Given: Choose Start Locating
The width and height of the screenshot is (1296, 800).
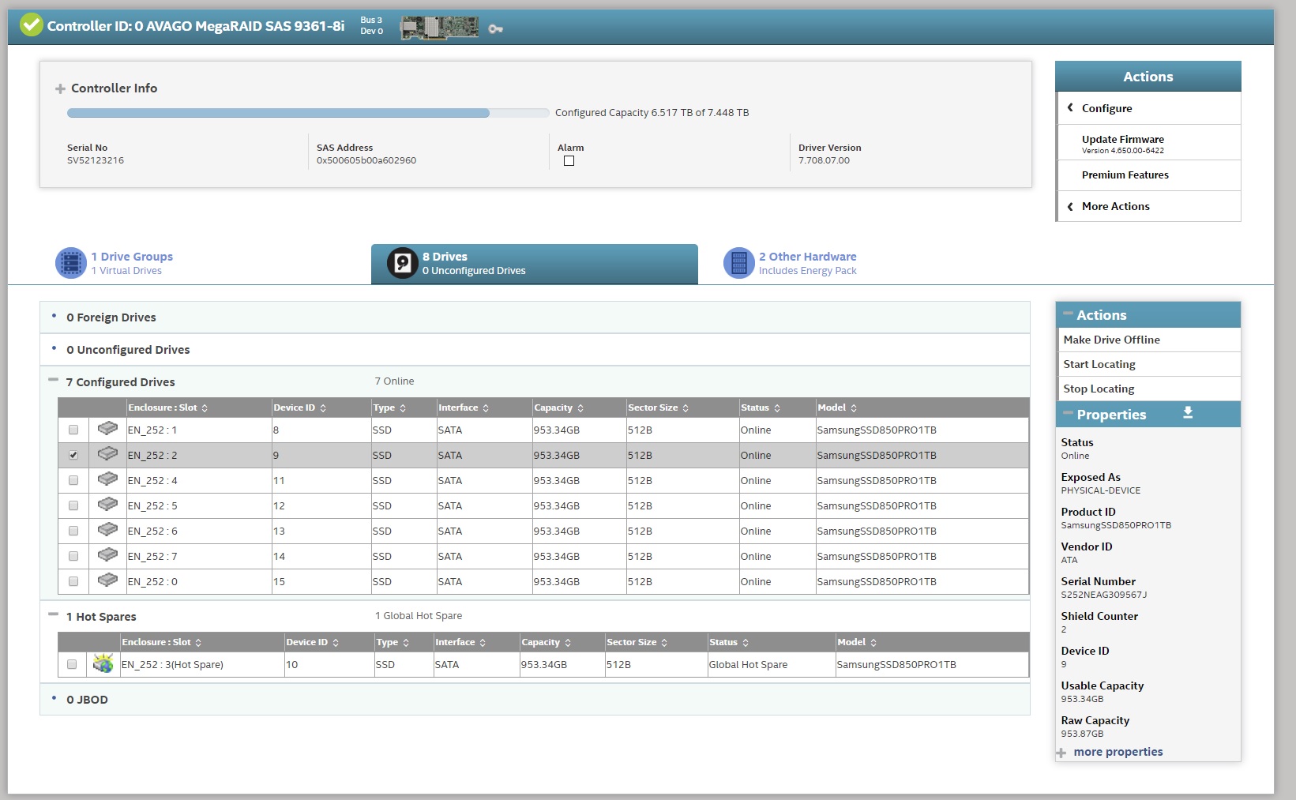Looking at the screenshot, I should (1148, 364).
